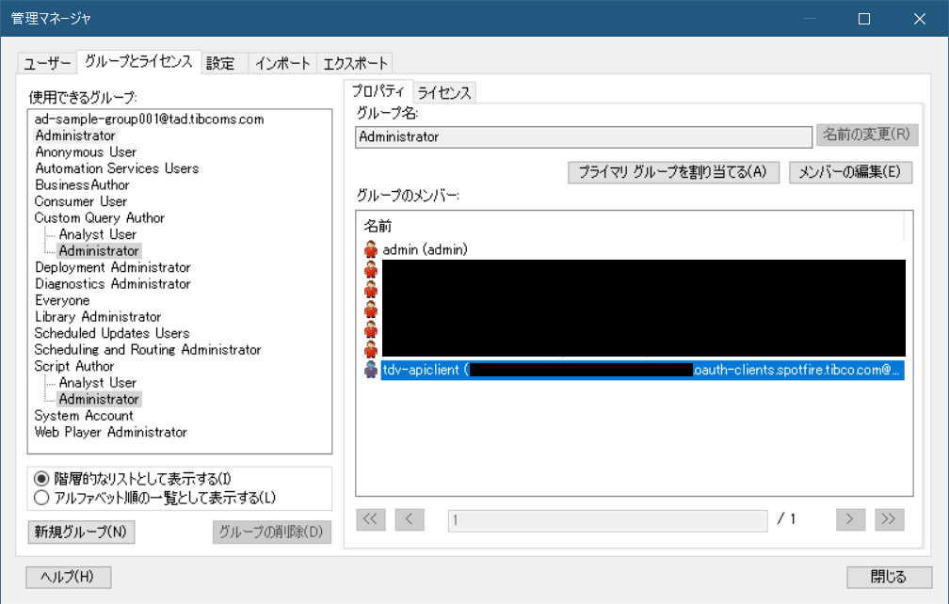Switch to the ユーザー tab
Screen dimensions: 949x604
[47, 63]
